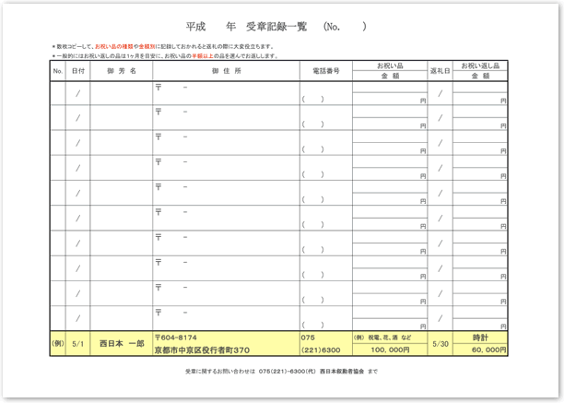This screenshot has width=564, height=403.
Task: Click the (例) label in the yellow row
Action: tap(58, 343)
